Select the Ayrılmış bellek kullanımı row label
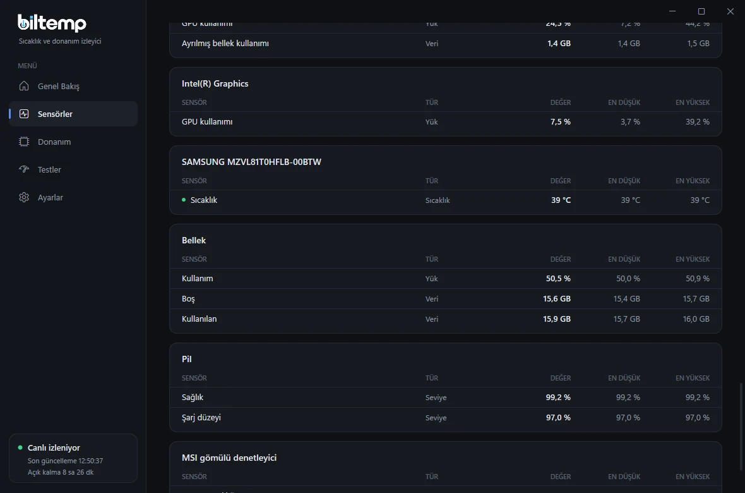 pyautogui.click(x=225, y=44)
